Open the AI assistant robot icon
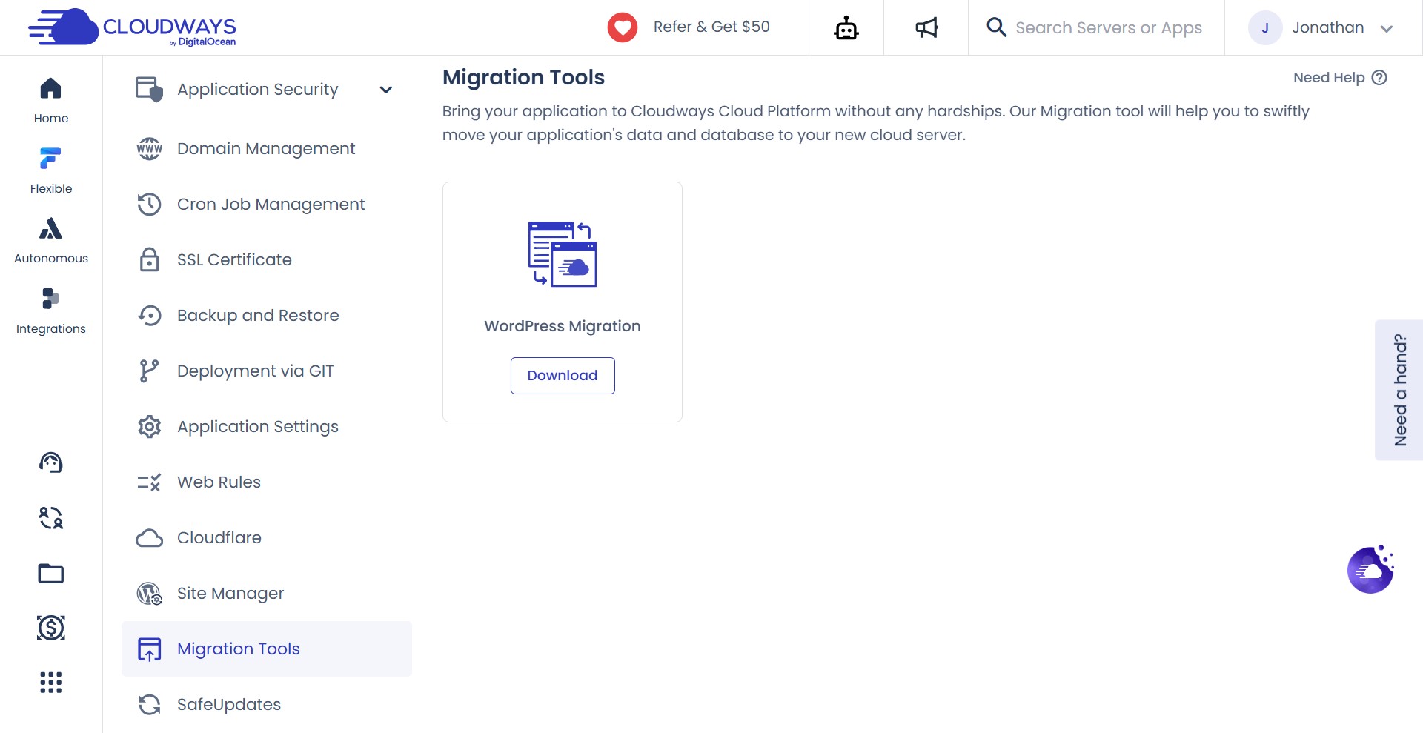The height and width of the screenshot is (733, 1423). coord(846,27)
